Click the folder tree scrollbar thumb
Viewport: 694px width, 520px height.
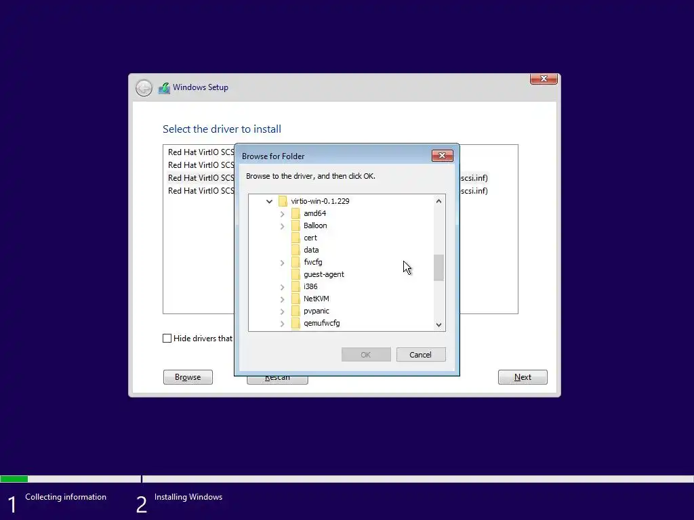click(438, 267)
